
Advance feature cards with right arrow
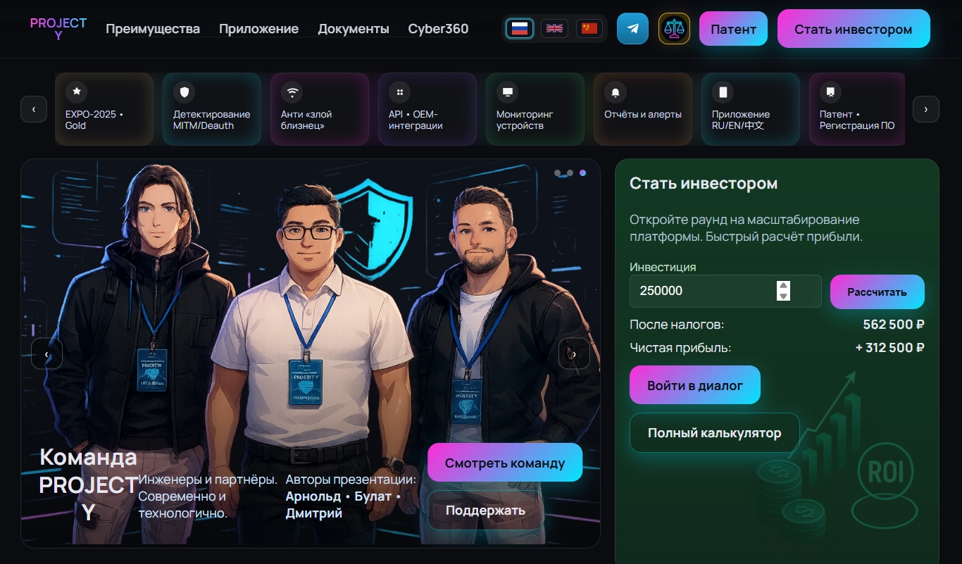click(926, 109)
